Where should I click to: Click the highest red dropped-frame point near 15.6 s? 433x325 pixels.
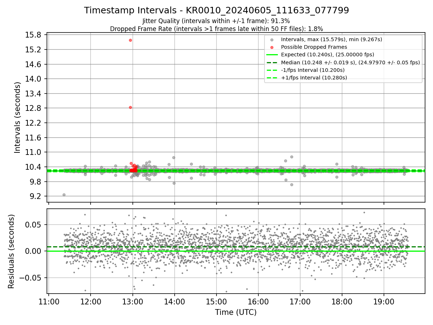click(x=130, y=40)
